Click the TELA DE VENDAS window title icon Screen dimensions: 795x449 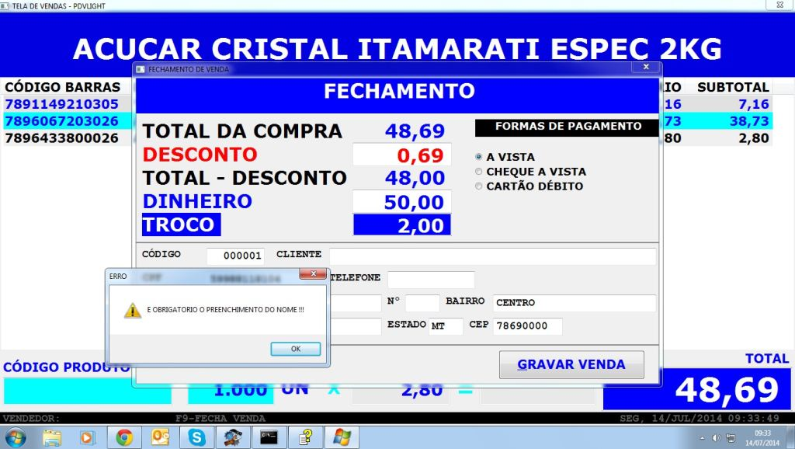click(5, 5)
